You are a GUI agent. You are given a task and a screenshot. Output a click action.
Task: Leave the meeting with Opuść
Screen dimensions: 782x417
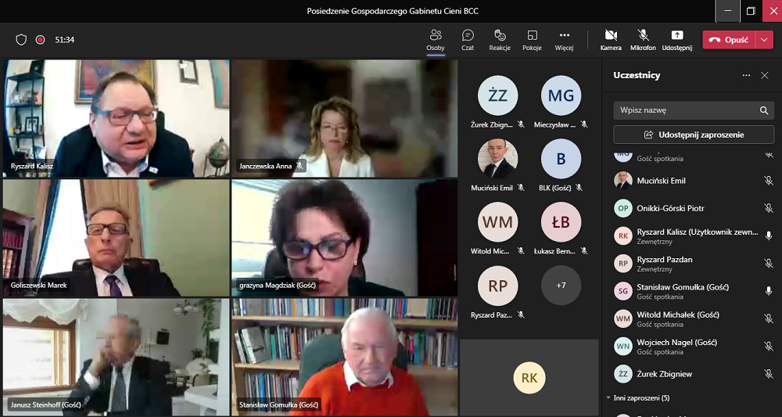tap(729, 40)
